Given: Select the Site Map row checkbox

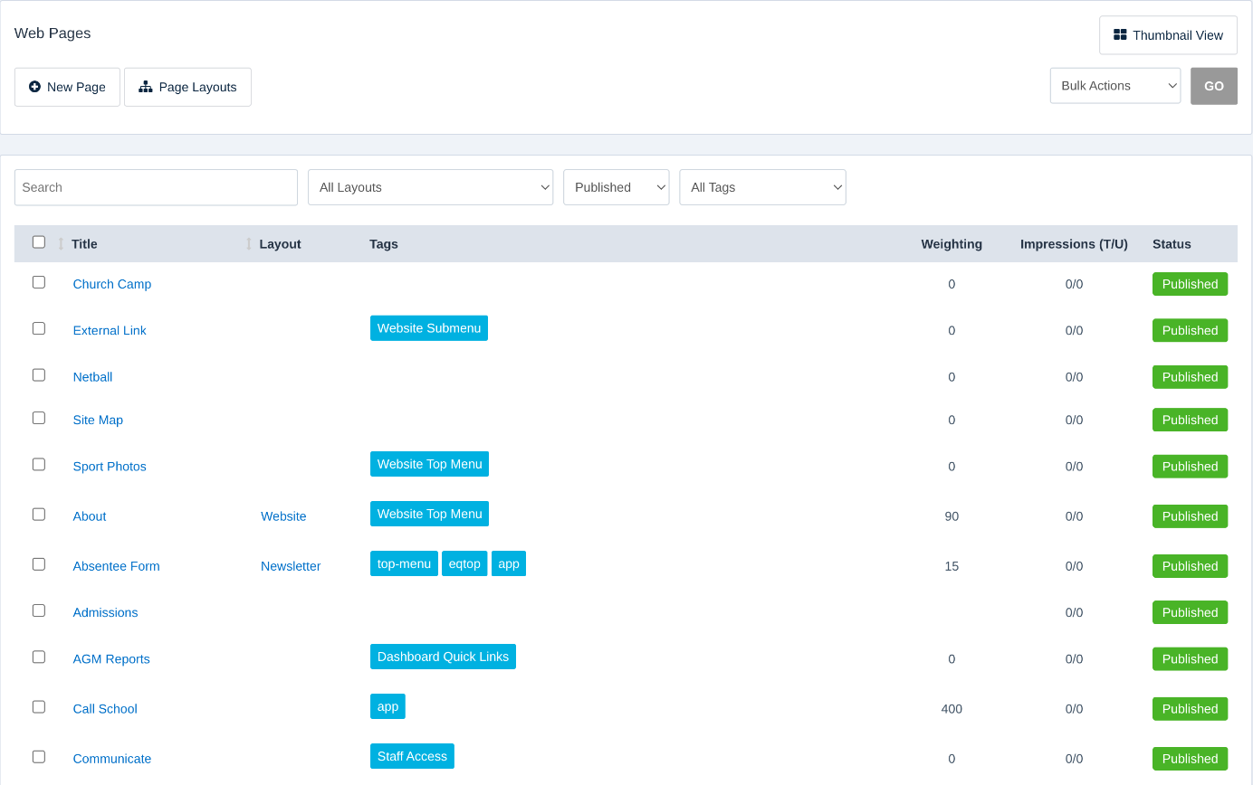Looking at the screenshot, I should coord(39,418).
